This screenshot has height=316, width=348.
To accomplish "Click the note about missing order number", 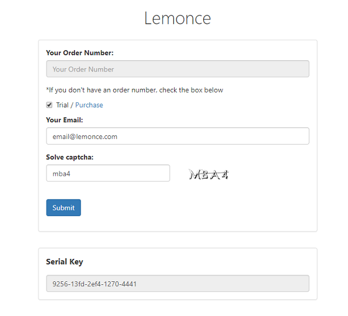I will (x=134, y=90).
